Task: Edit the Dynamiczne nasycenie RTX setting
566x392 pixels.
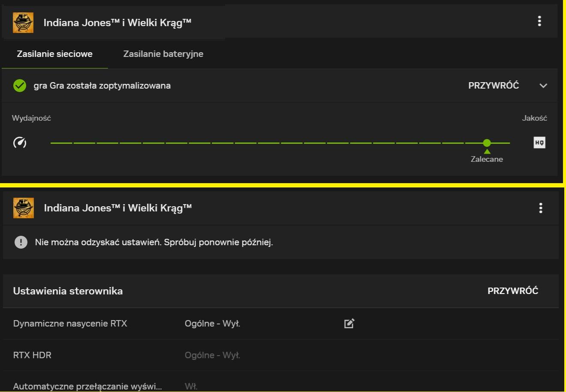Action: pyautogui.click(x=349, y=324)
